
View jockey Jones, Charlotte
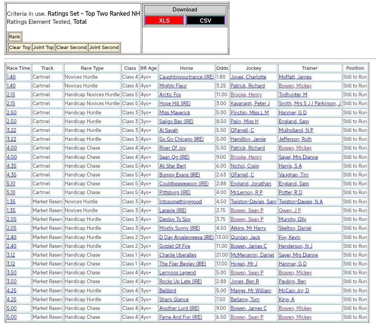coord(248,77)
